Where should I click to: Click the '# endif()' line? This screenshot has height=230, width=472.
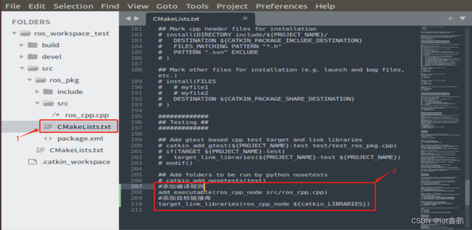[x=175, y=163]
